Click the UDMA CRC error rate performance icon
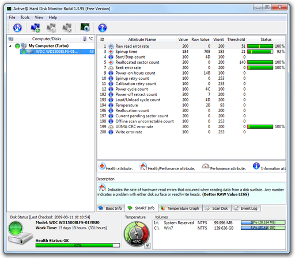Screen dimensions: 295x258 pyautogui.click(x=111, y=127)
